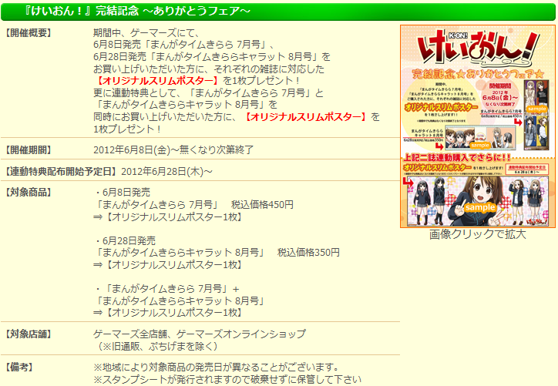Click the 画像クリックで拡大 caption
The width and height of the screenshot is (558, 386).
(x=478, y=234)
